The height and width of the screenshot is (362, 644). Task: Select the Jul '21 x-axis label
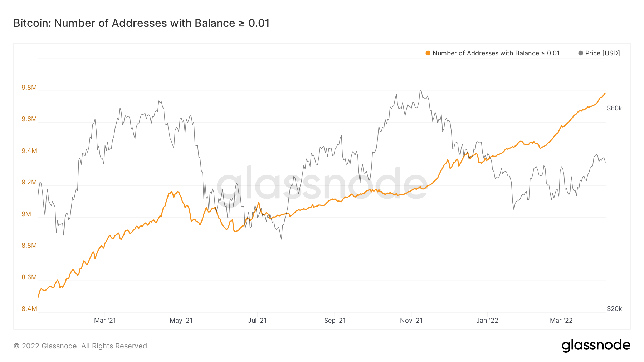257,321
